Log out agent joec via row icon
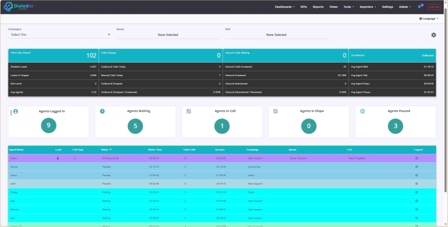 [417, 201]
